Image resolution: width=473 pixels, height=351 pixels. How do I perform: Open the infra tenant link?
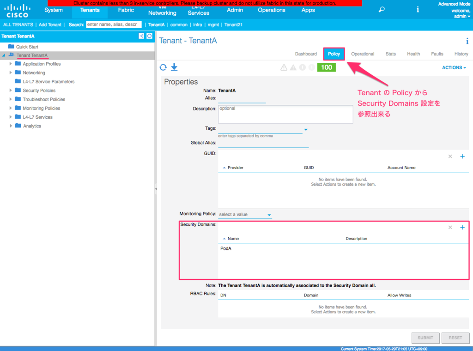[x=198, y=25]
